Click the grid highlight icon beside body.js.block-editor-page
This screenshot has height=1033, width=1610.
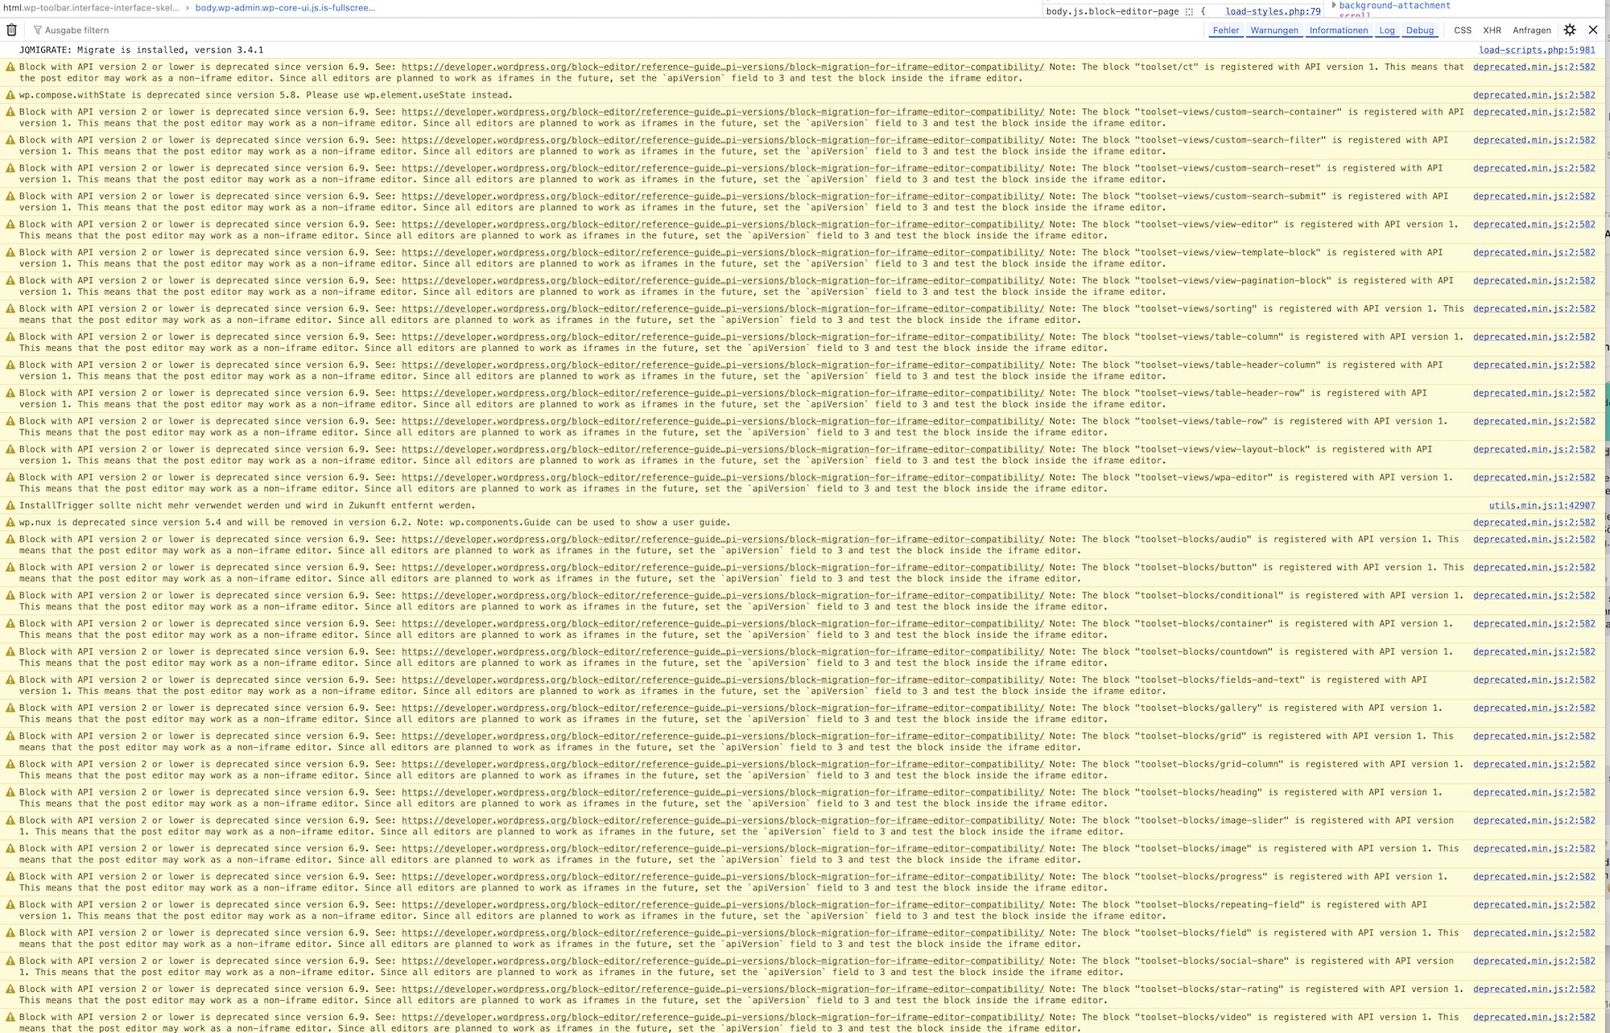(1189, 11)
